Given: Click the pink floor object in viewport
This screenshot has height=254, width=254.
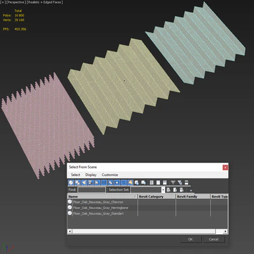Looking at the screenshot, I should (x=48, y=126).
